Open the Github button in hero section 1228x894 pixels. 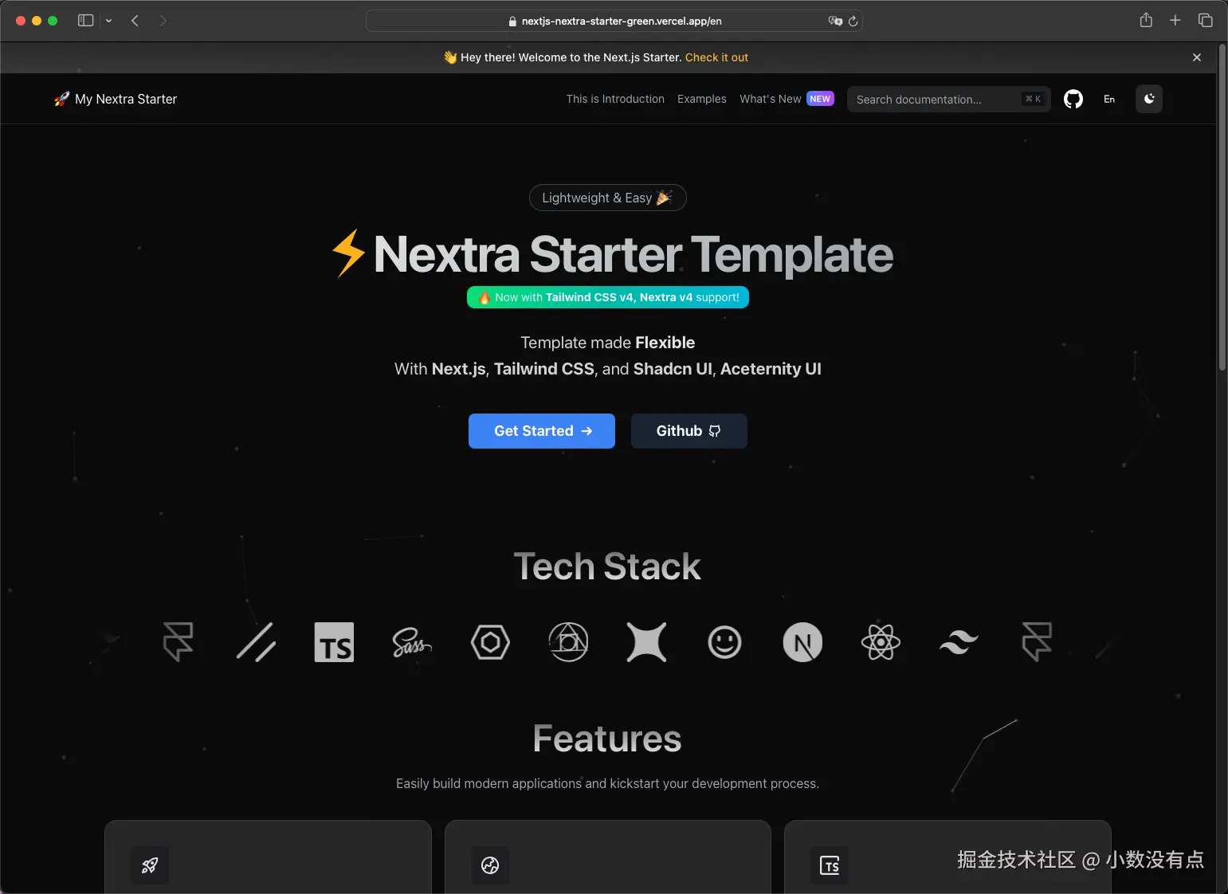pyautogui.click(x=689, y=431)
